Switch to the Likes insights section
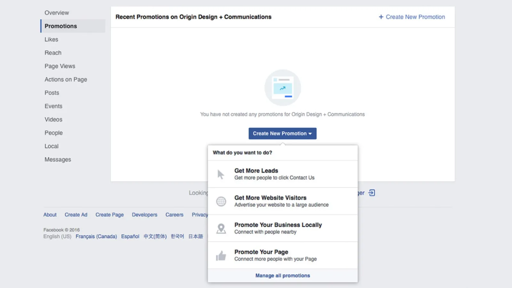The height and width of the screenshot is (288, 512). pyautogui.click(x=51, y=39)
